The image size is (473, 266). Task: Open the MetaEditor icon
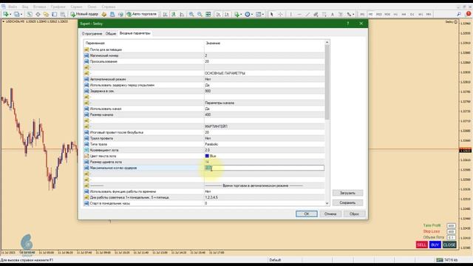(x=103, y=14)
